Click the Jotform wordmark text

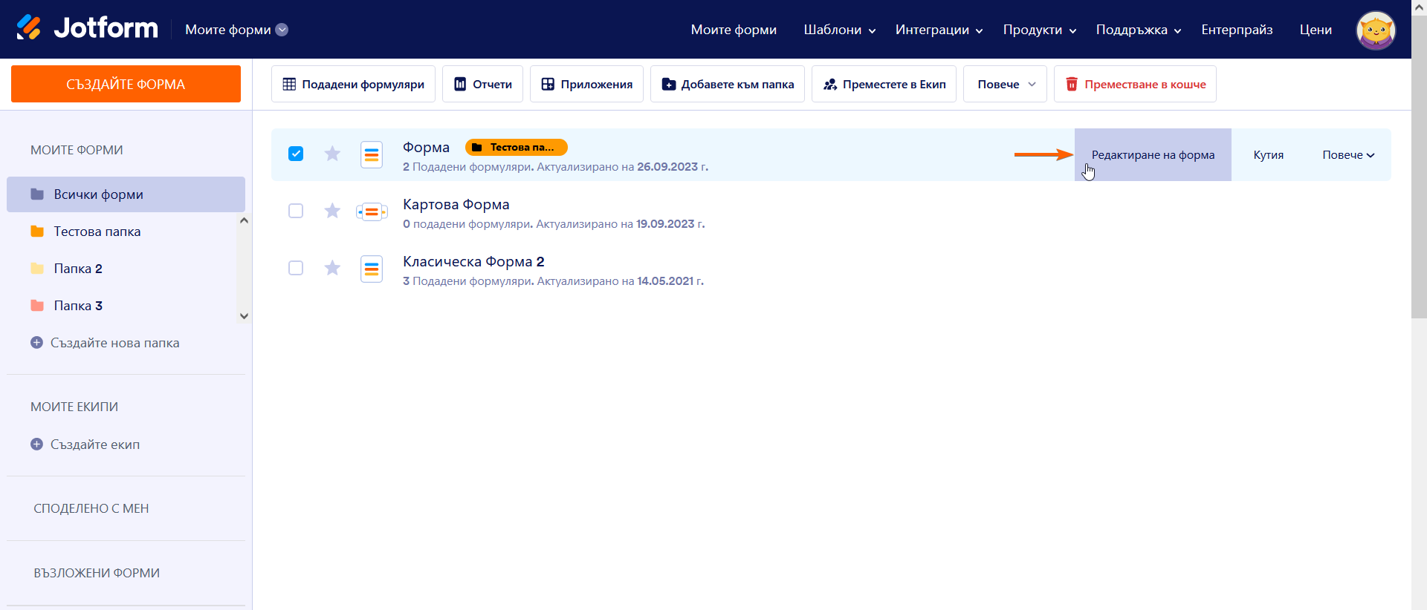coord(106,28)
